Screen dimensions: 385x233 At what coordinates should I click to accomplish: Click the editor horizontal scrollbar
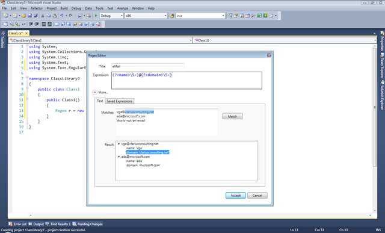pos(200,216)
